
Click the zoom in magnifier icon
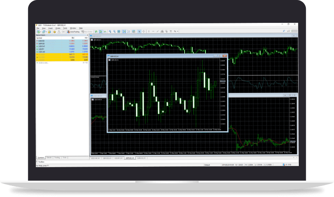(110, 32)
